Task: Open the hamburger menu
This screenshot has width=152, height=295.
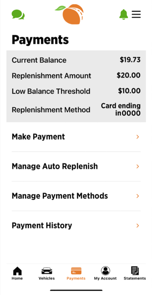Action: tap(136, 14)
